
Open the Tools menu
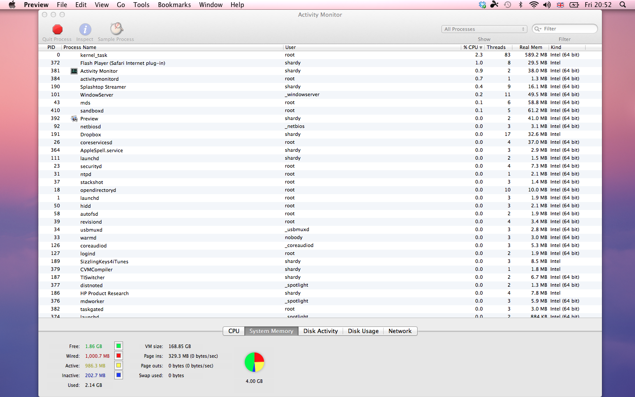(x=142, y=5)
